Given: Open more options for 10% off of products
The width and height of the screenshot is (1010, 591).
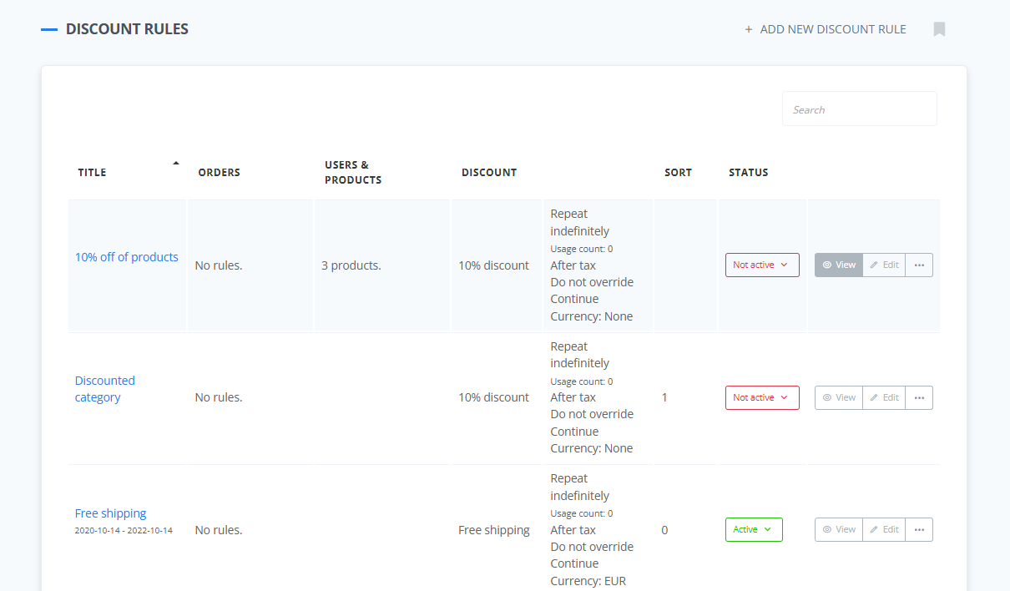Looking at the screenshot, I should (919, 265).
